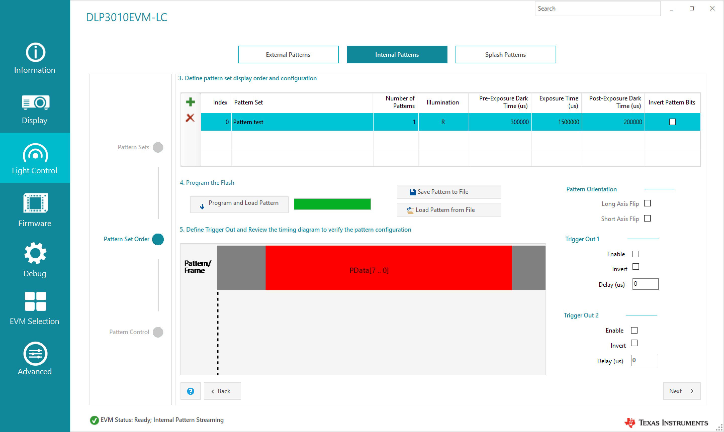Open the EVM Selection grid icon

tap(35, 309)
